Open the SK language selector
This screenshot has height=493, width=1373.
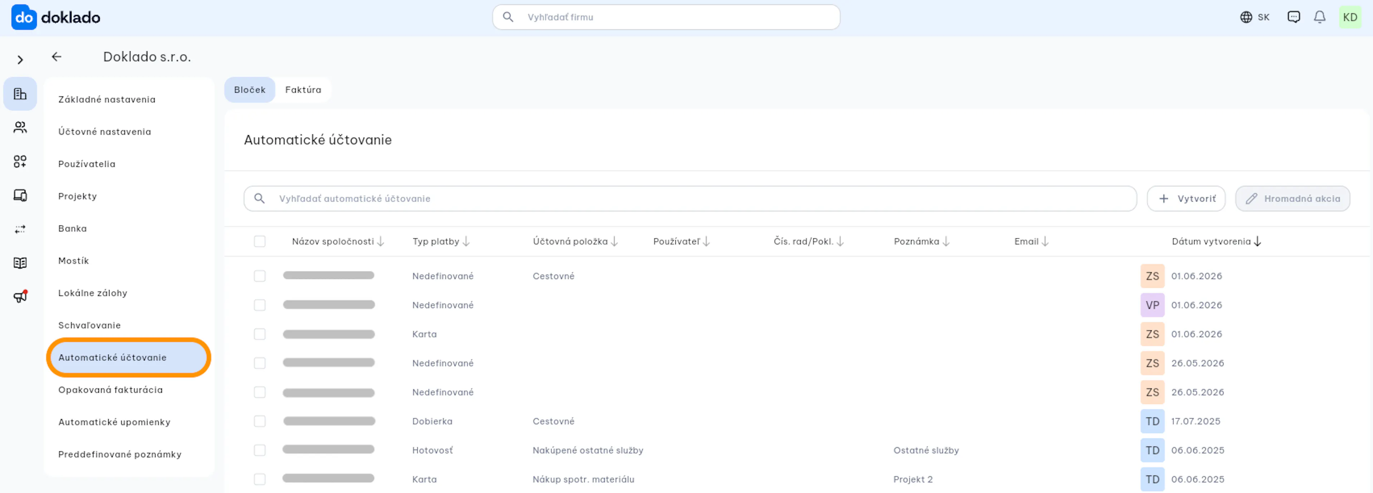click(1255, 17)
